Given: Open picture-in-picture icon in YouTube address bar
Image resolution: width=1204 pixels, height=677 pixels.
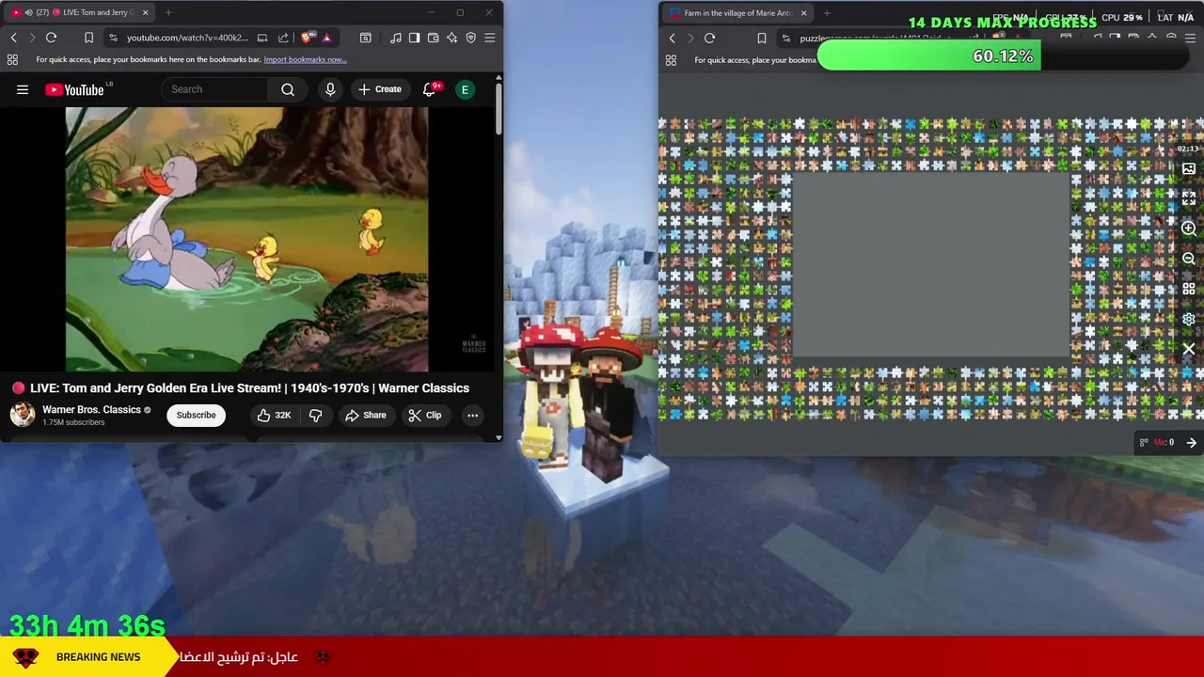Looking at the screenshot, I should click(262, 38).
